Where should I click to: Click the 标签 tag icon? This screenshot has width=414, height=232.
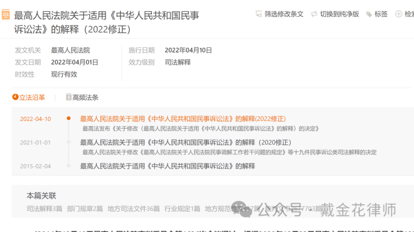(369, 14)
